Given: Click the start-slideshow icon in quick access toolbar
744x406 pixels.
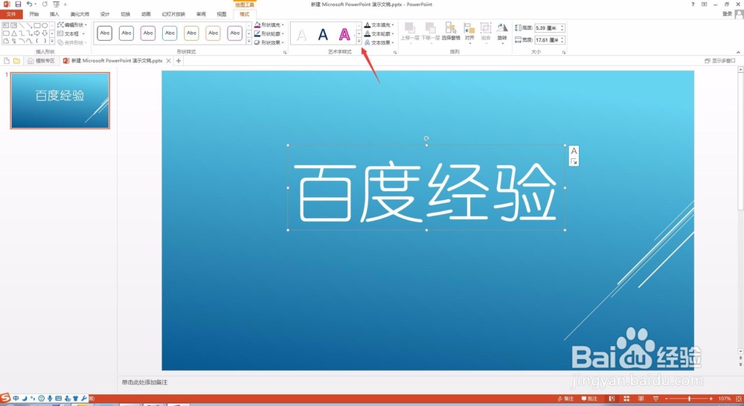Looking at the screenshot, I should [x=57, y=4].
